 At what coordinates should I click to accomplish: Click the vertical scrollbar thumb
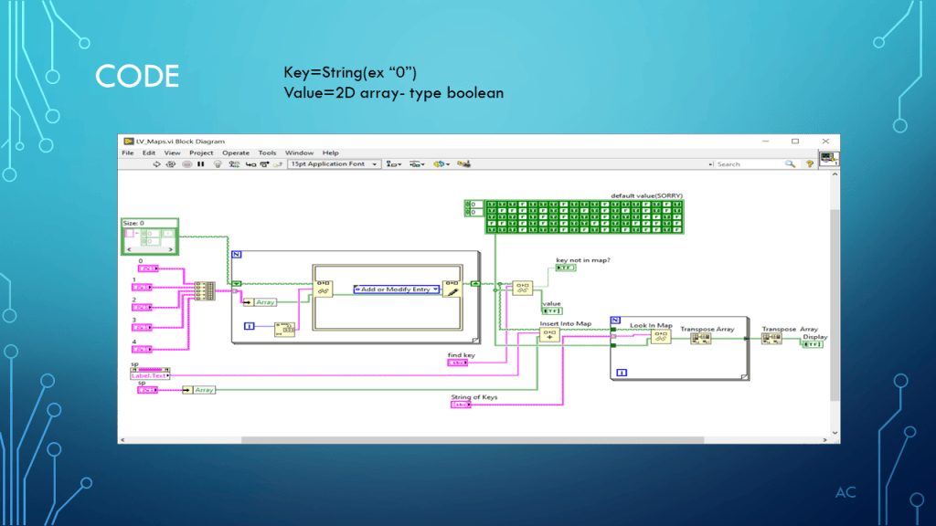coord(835,304)
